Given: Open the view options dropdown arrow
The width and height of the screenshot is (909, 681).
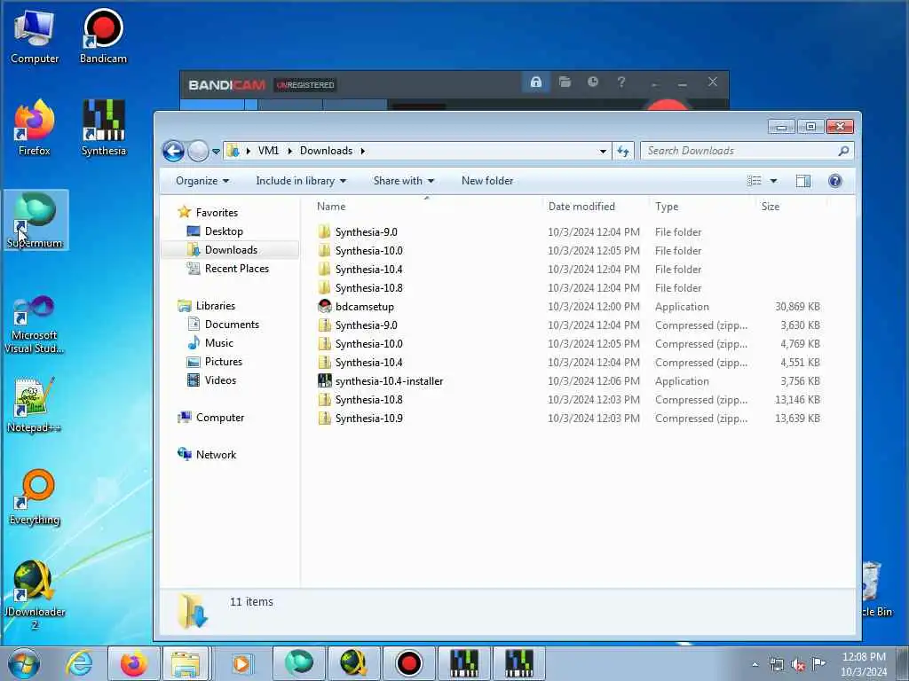Looking at the screenshot, I should pyautogui.click(x=773, y=181).
